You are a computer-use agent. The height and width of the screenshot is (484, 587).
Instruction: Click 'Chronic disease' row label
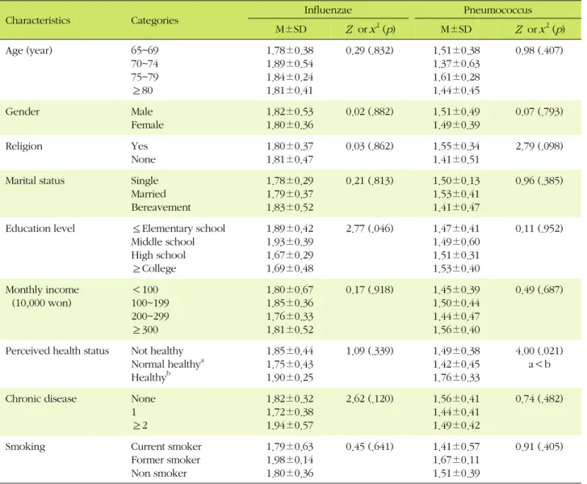pos(41,398)
